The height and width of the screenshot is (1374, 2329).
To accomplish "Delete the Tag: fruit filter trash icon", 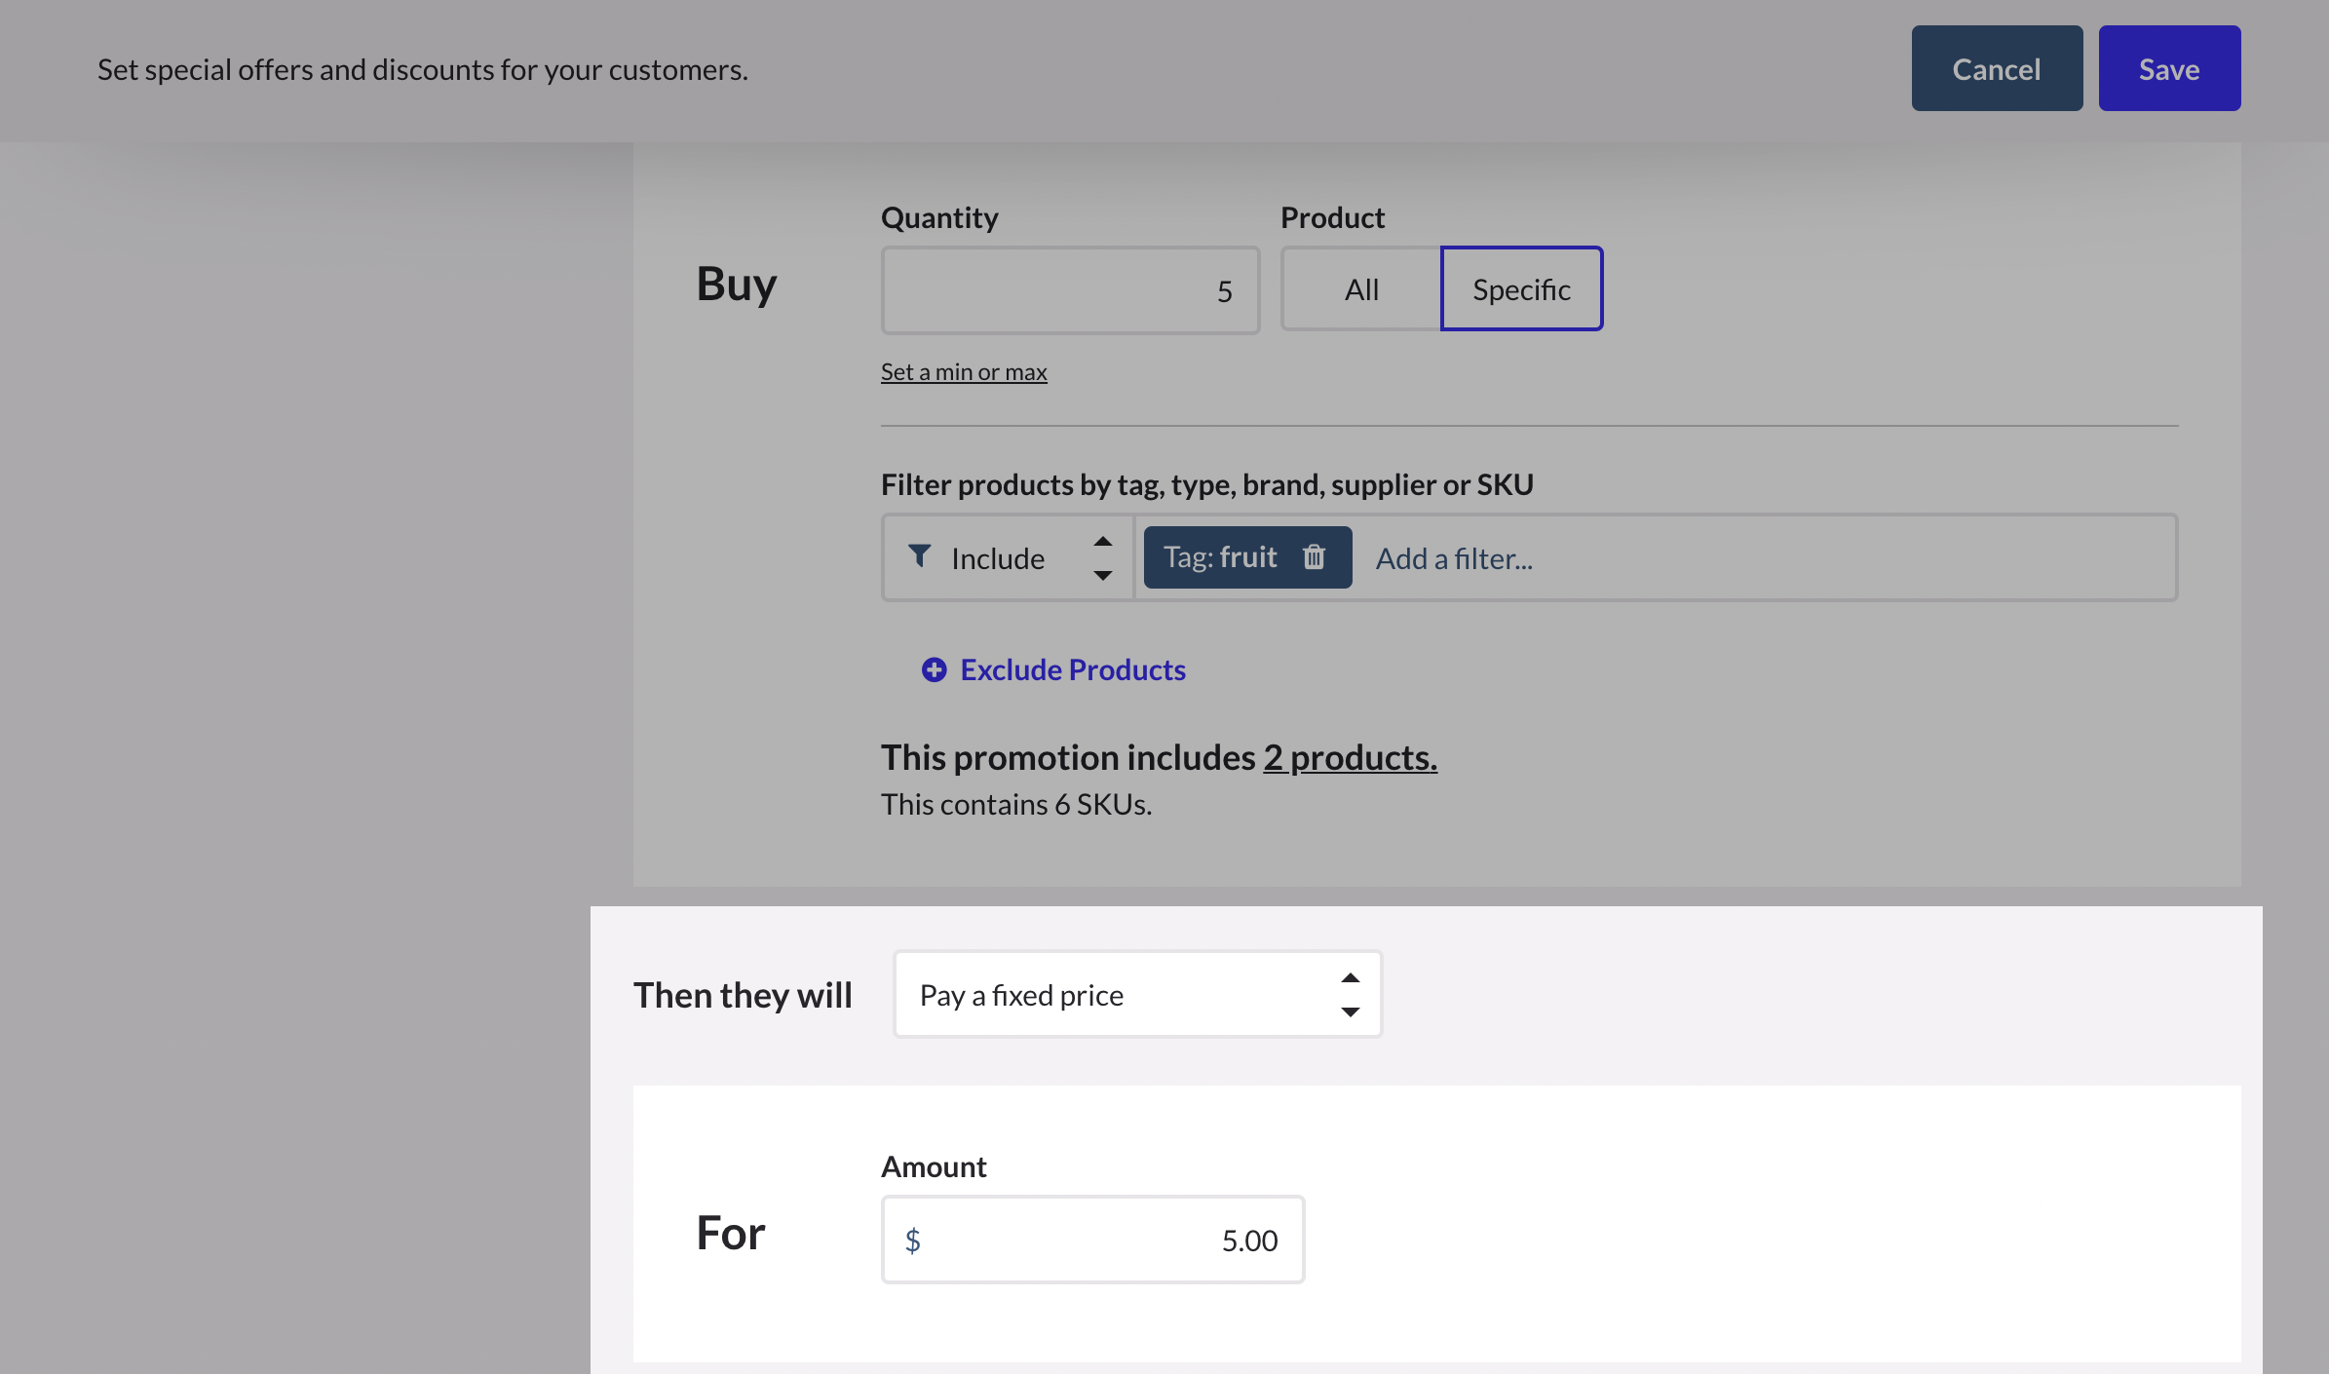I will pyautogui.click(x=1314, y=556).
